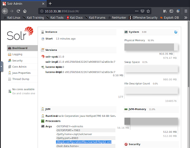Open the Firefox account icon
The width and height of the screenshot is (190, 148).
(178, 11)
